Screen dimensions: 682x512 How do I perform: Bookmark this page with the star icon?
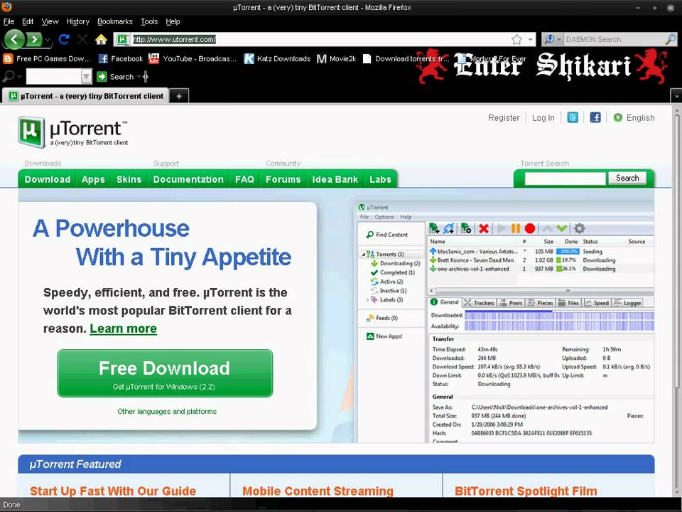click(x=516, y=40)
